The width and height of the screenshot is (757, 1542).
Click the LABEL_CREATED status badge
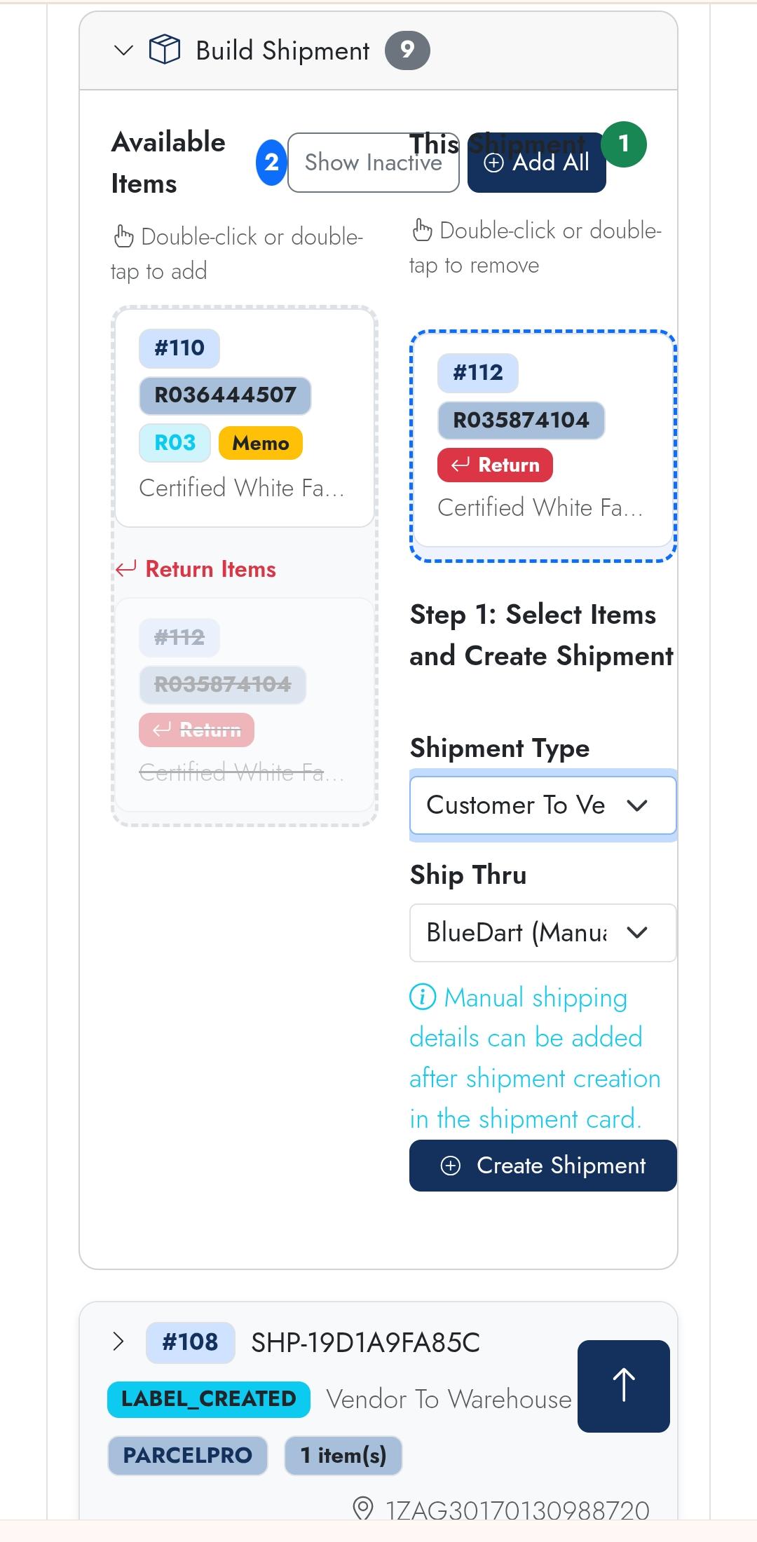tap(209, 1399)
